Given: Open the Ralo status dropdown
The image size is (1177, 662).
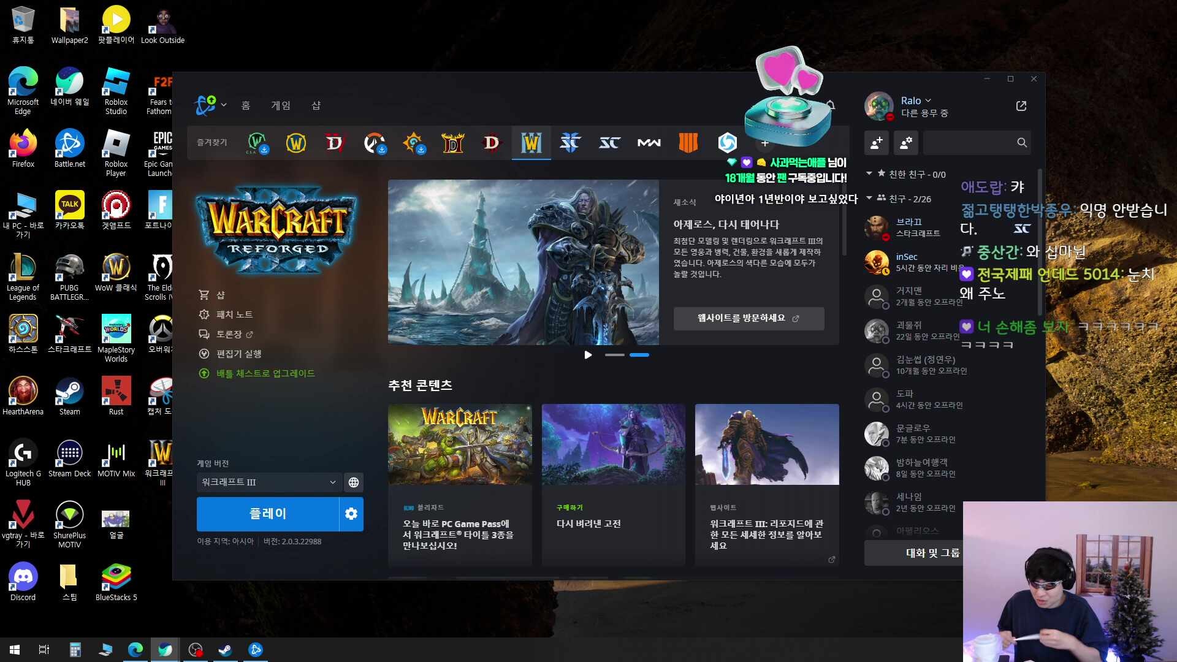Looking at the screenshot, I should coord(916,101).
